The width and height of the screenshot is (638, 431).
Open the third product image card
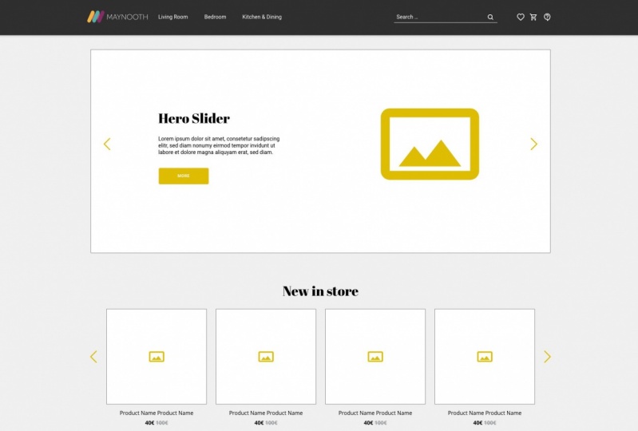tap(375, 357)
